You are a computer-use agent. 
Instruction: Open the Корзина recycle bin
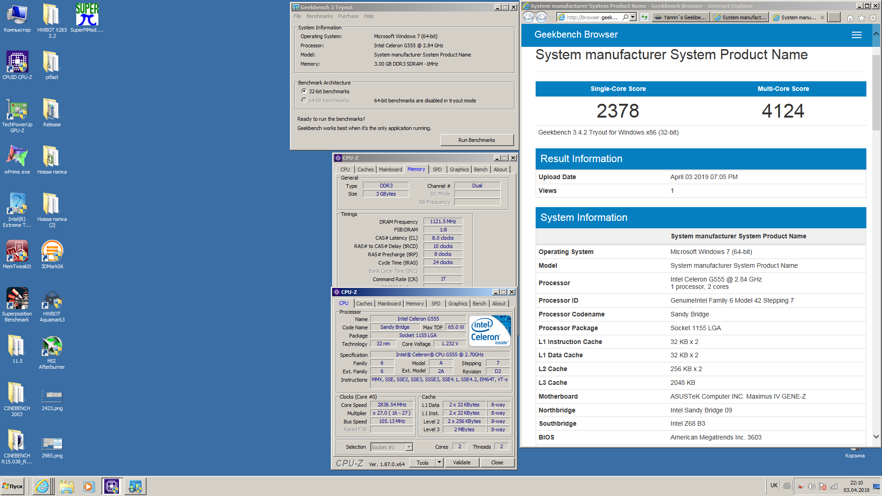coord(854,453)
